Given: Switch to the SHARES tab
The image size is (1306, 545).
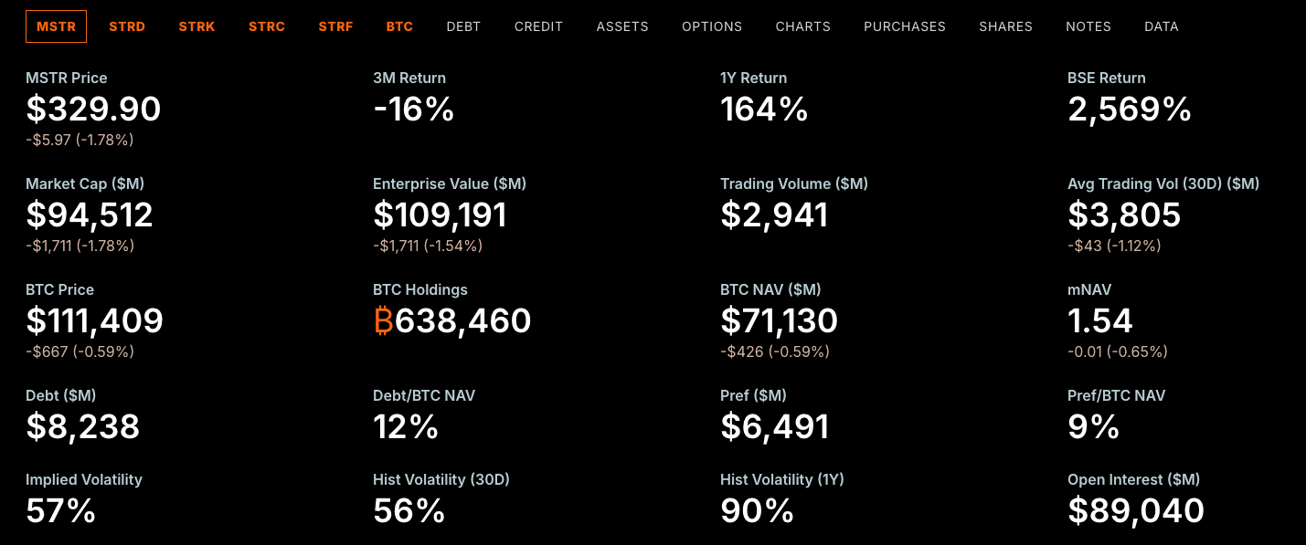Looking at the screenshot, I should tap(1005, 26).
